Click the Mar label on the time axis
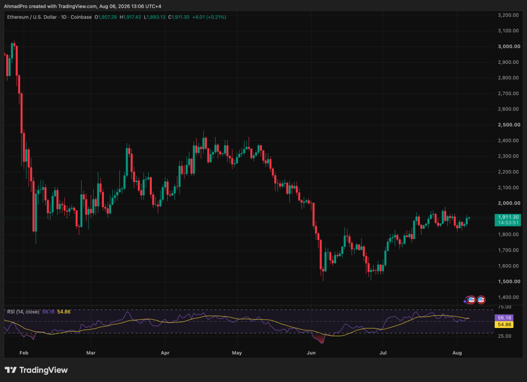527x382 pixels. (91, 353)
